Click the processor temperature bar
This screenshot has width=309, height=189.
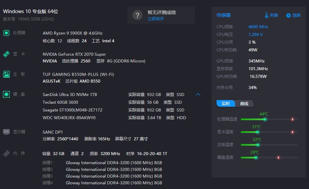pos(269,120)
